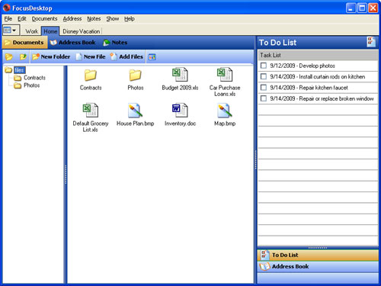381x286 pixels.
Task: Open the Show menu
Action: click(x=113, y=19)
